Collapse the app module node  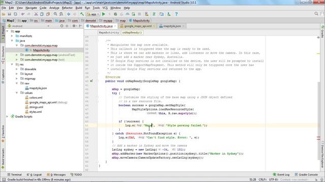(x=8, y=31)
